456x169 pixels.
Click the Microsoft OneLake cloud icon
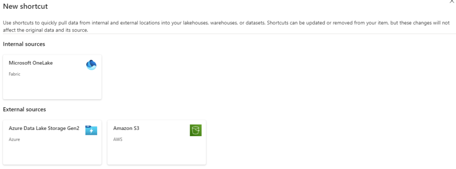(91, 65)
